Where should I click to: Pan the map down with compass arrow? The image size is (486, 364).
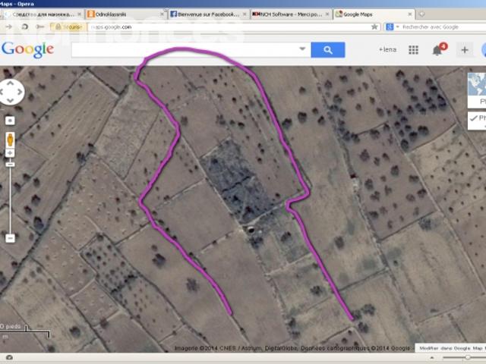click(x=10, y=100)
